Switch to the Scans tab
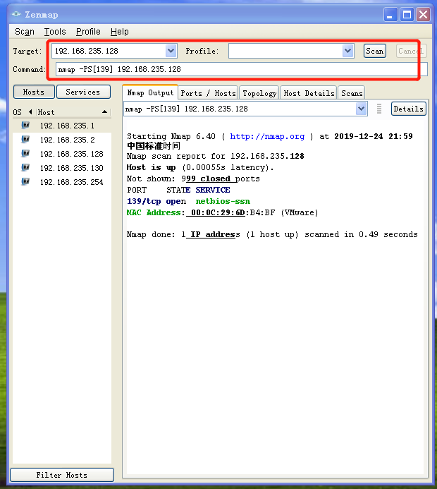The width and height of the screenshot is (437, 489). click(x=352, y=93)
